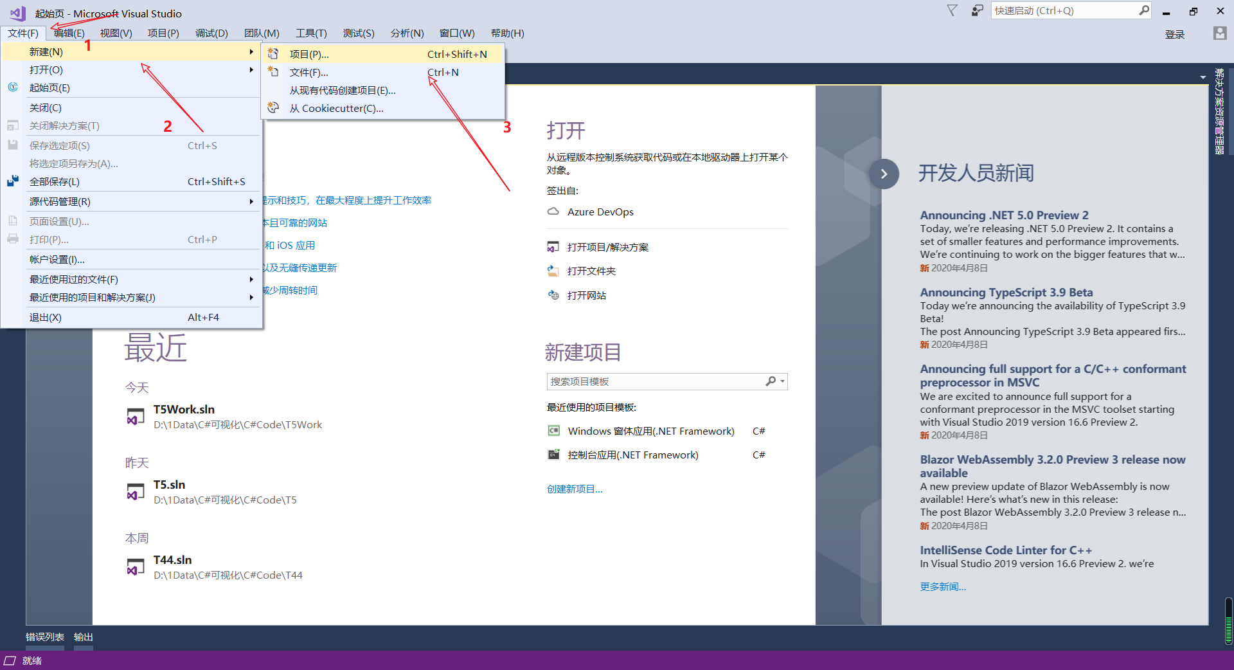
Task: Click the Save All icon beside 全部保存(L)
Action: click(x=13, y=181)
